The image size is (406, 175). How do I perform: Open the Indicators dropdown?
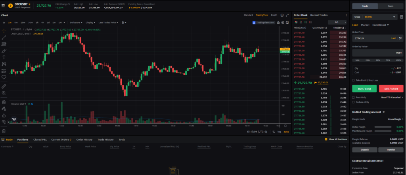click(x=76, y=23)
